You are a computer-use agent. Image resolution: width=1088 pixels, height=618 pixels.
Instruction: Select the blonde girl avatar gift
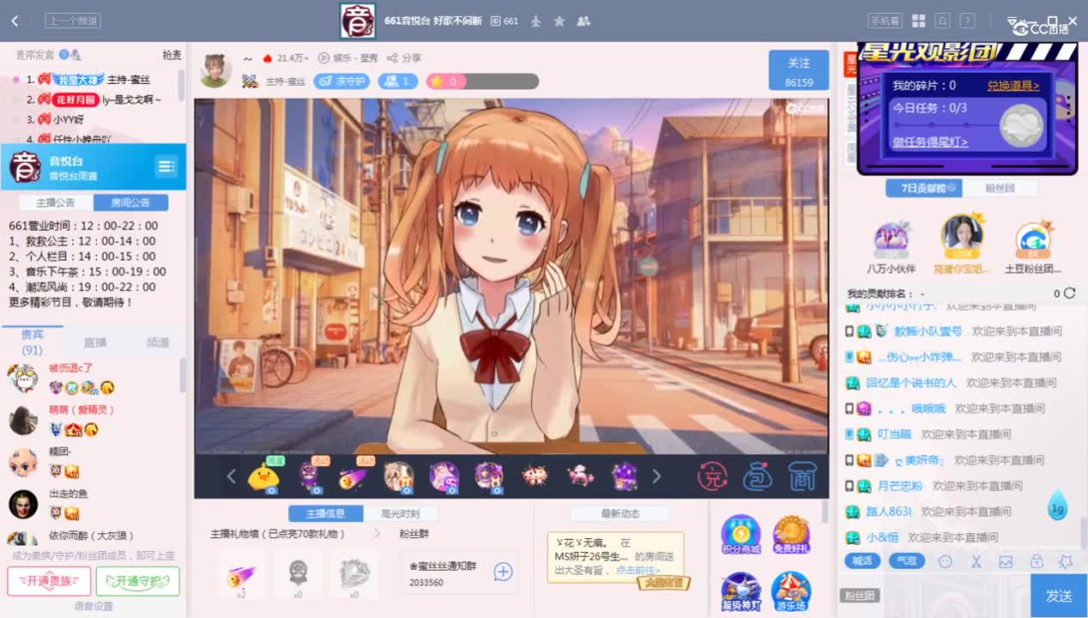pyautogui.click(x=398, y=476)
